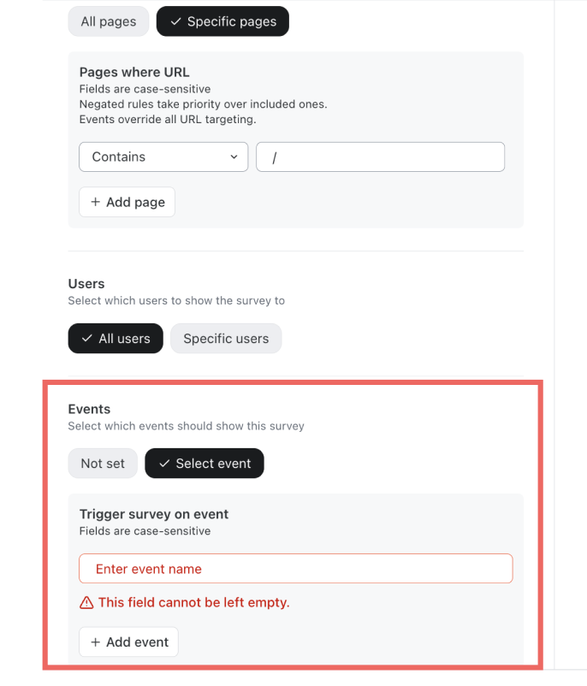The image size is (587, 686).
Task: Select the All pages option
Action: [x=109, y=21]
